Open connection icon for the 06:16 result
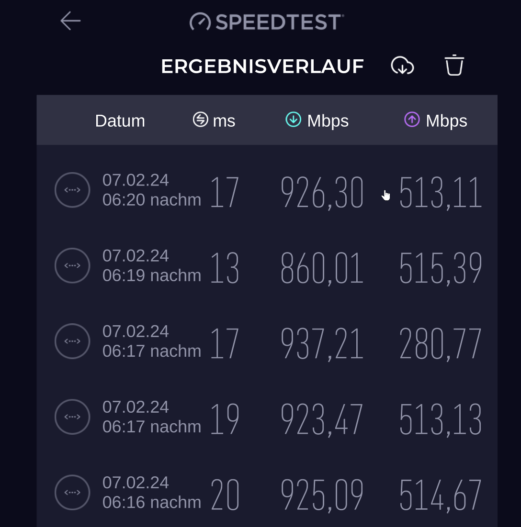The image size is (521, 527). (72, 493)
